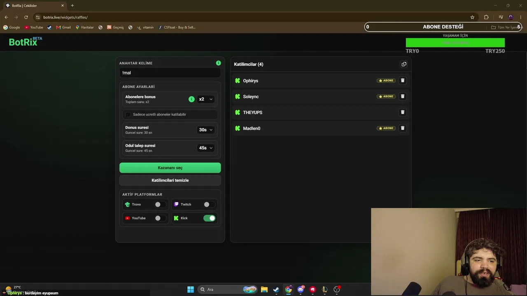Open the Gmail bookmark
The image size is (527, 296).
(x=63, y=28)
